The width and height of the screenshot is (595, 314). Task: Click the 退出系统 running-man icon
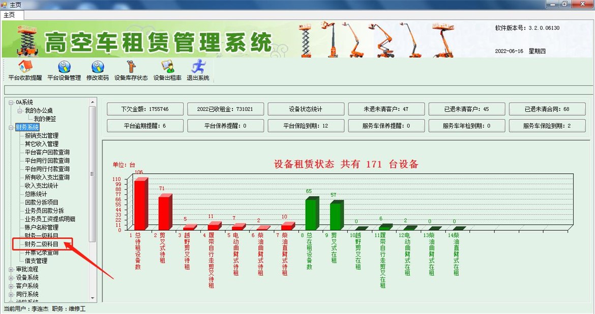[x=198, y=71]
